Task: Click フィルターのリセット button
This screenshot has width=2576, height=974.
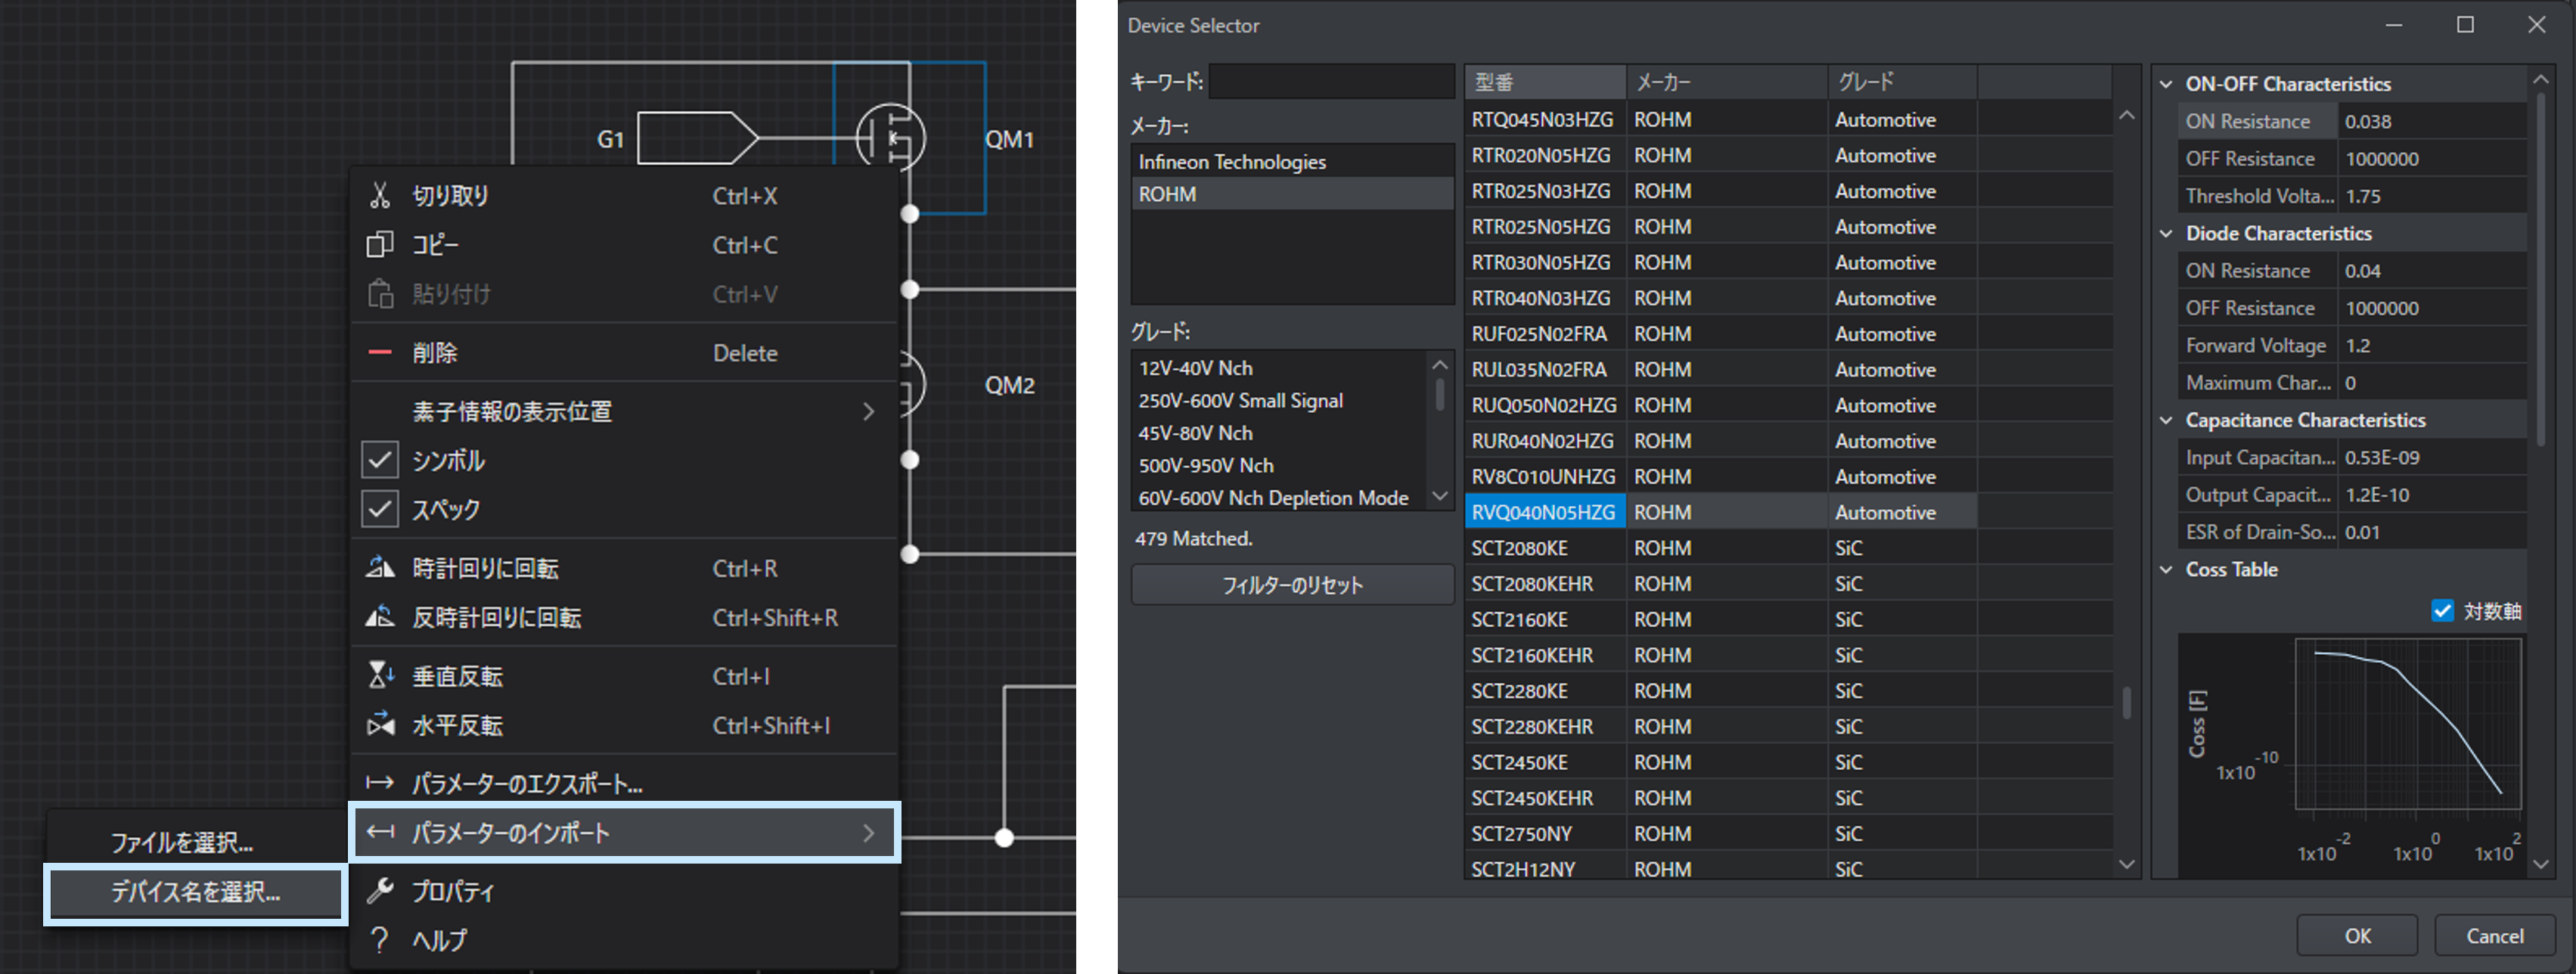Action: click(1292, 585)
